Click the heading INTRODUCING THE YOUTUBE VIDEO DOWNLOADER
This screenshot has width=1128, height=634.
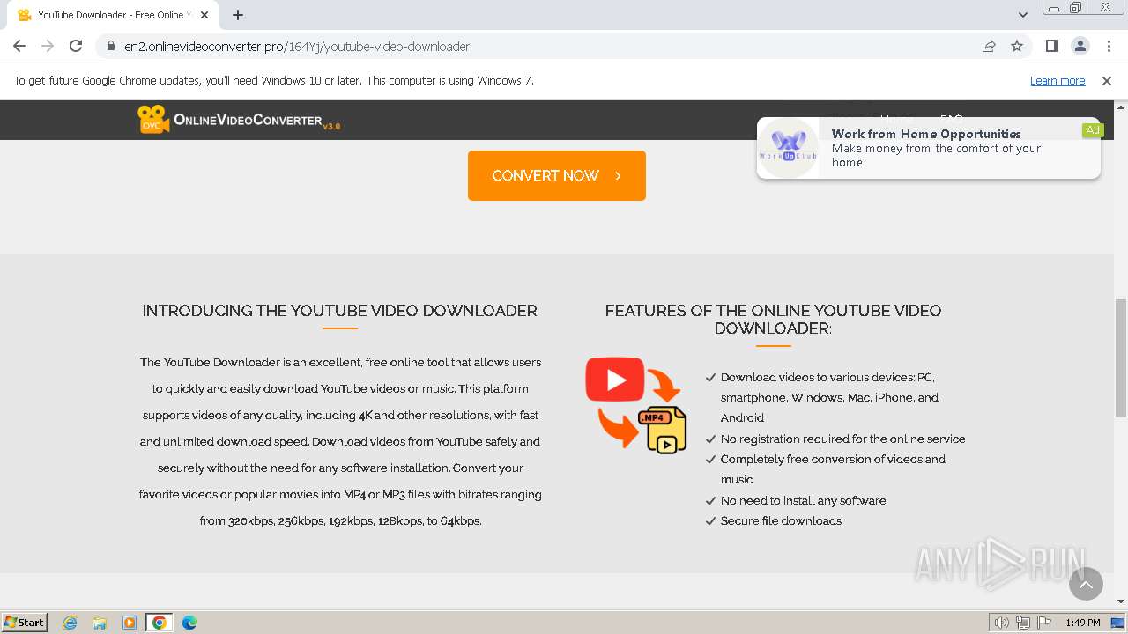click(x=340, y=311)
